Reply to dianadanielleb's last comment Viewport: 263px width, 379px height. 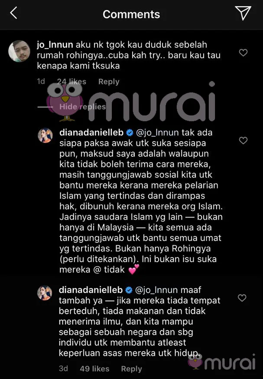[x=132, y=369]
